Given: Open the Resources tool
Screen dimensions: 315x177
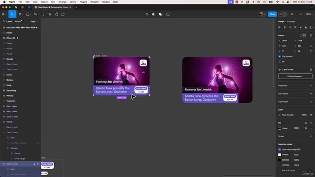Looking at the screenshot, I should coord(50,14).
